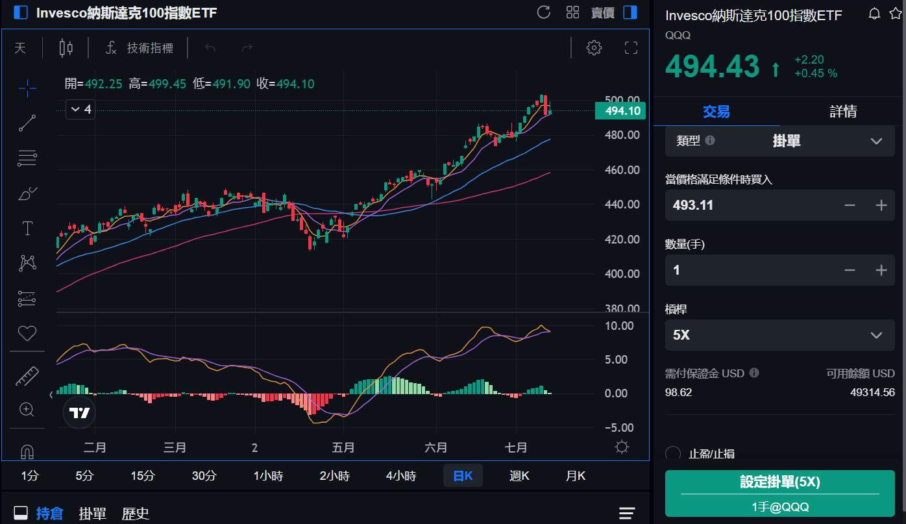Add QQQ to favorites star
The height and width of the screenshot is (524, 906).
pyautogui.click(x=896, y=14)
